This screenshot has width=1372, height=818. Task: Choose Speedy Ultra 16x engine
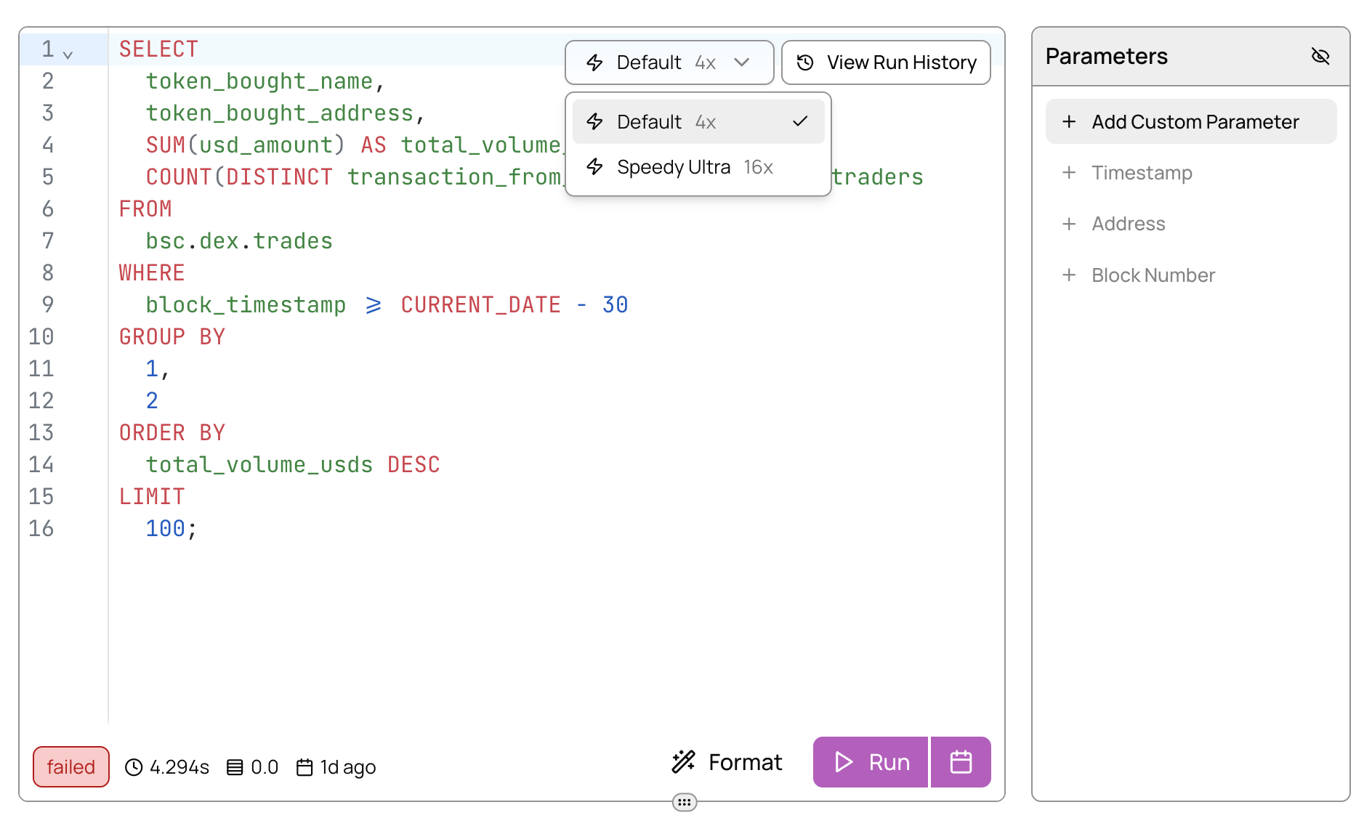pos(698,167)
